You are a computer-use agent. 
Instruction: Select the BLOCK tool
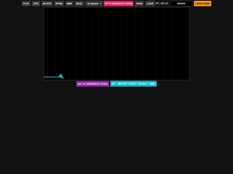[47, 3]
